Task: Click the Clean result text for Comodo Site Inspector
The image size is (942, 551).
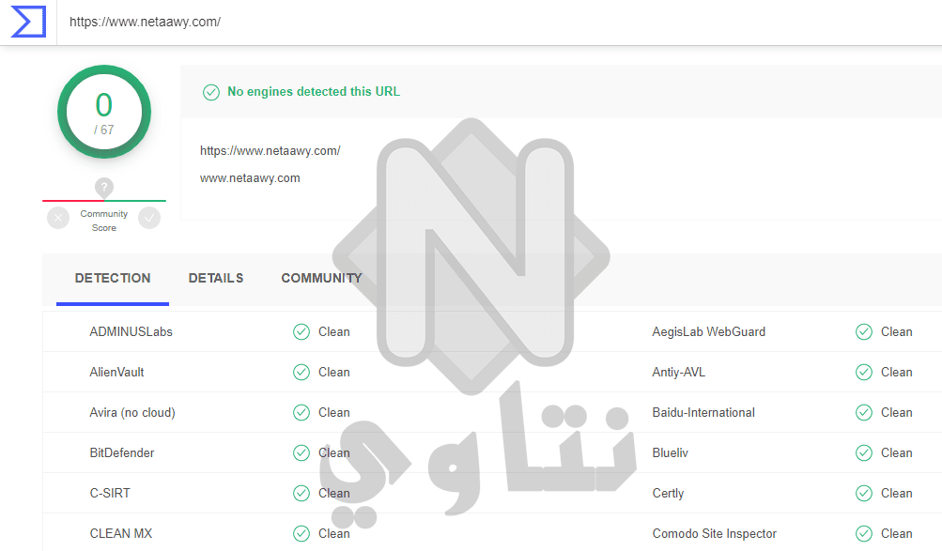Action: pos(896,533)
